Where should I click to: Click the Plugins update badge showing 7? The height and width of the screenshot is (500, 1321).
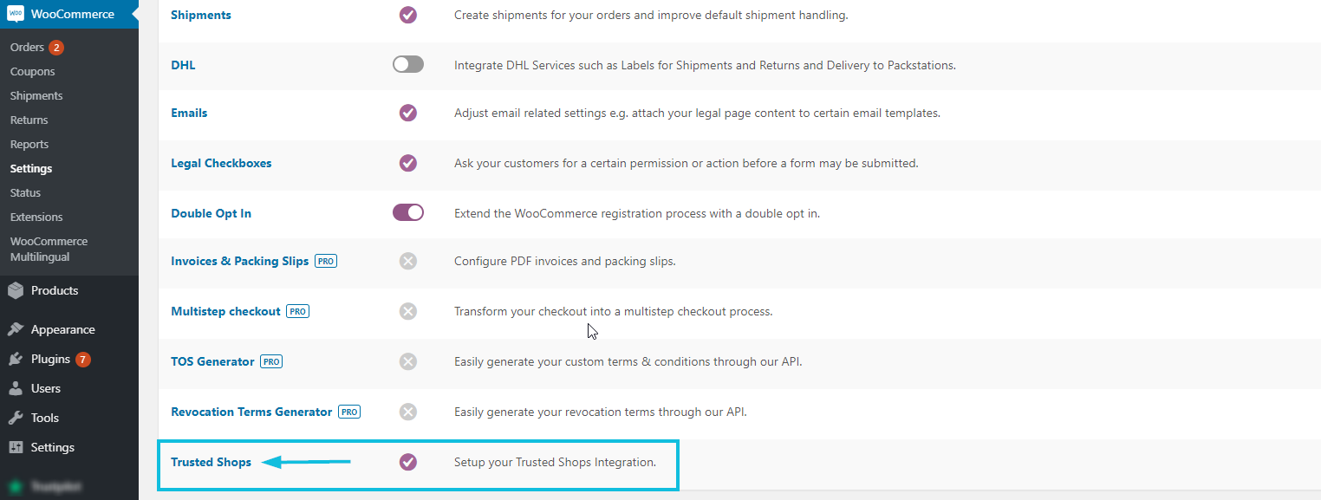point(83,359)
